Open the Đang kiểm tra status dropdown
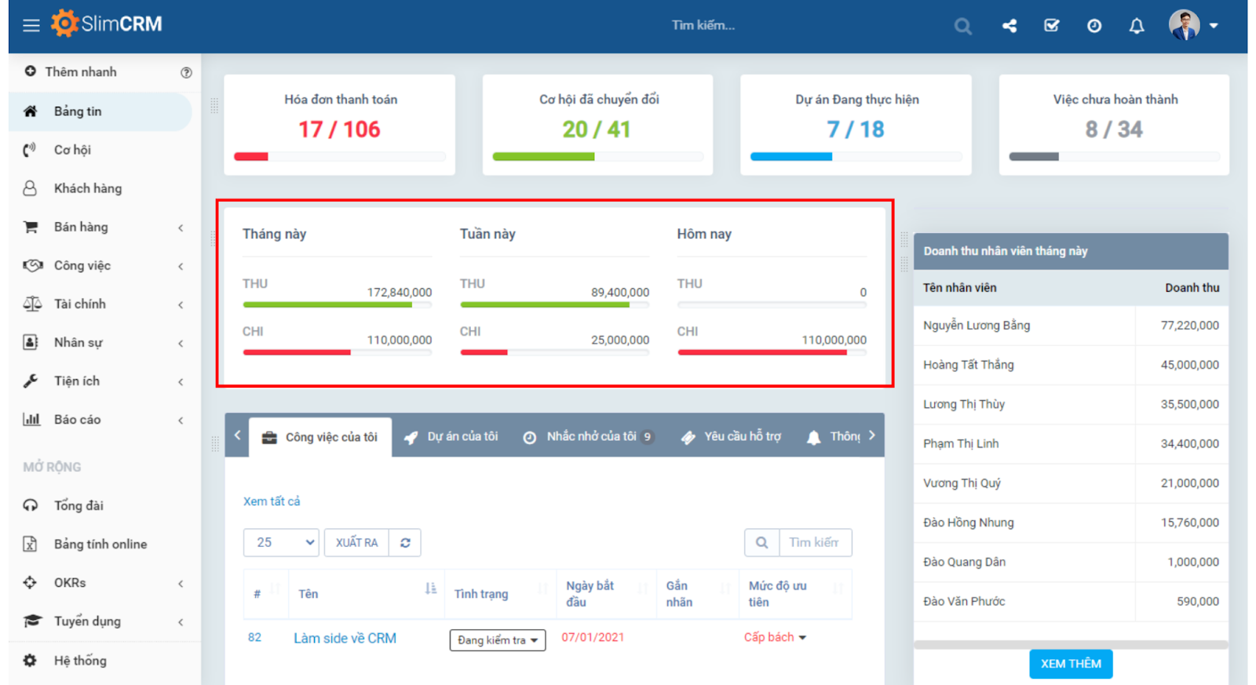This screenshot has height=685, width=1256. (x=498, y=640)
